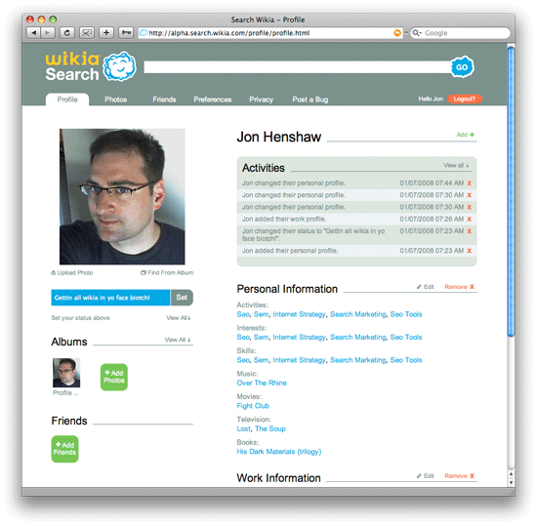Click the status text field
This screenshot has height=526, width=537.
(x=110, y=298)
